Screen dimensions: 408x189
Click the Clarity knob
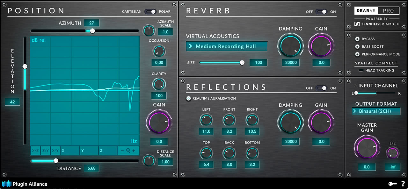[x=159, y=84]
